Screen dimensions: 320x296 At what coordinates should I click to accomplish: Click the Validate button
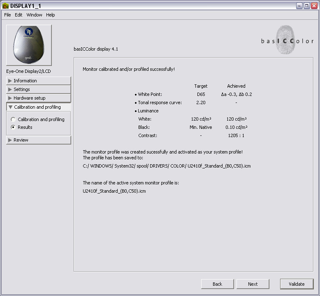(297, 284)
